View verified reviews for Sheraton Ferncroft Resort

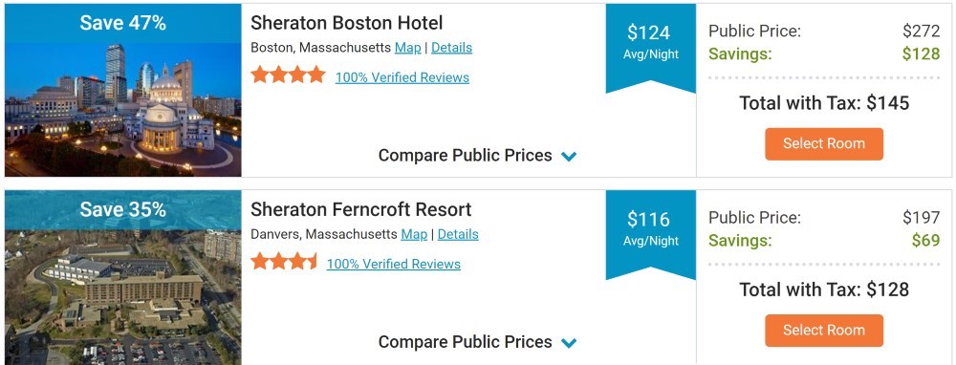coord(393,264)
